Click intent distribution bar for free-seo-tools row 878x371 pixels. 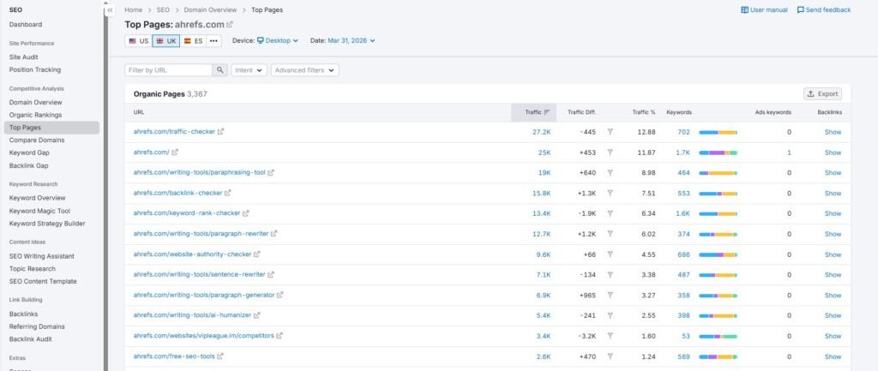point(718,356)
